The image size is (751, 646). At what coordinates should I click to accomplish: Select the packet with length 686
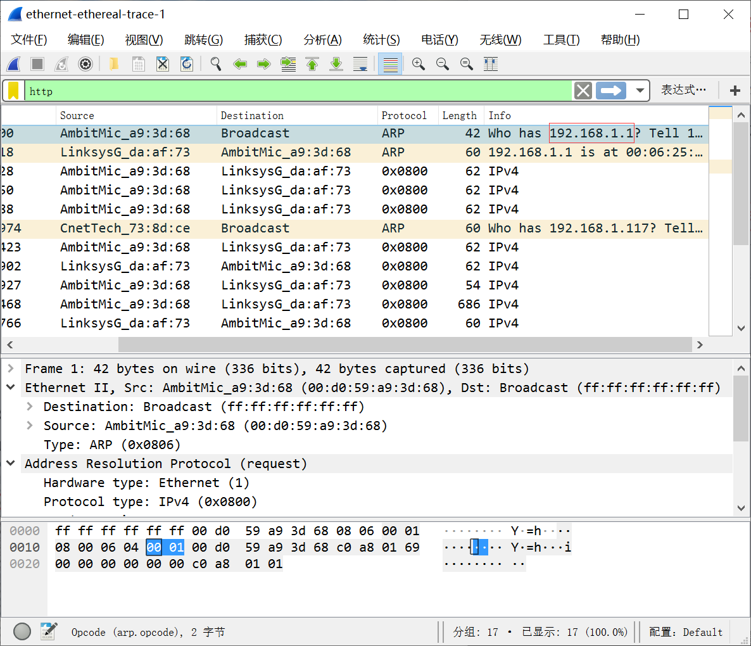coord(355,304)
